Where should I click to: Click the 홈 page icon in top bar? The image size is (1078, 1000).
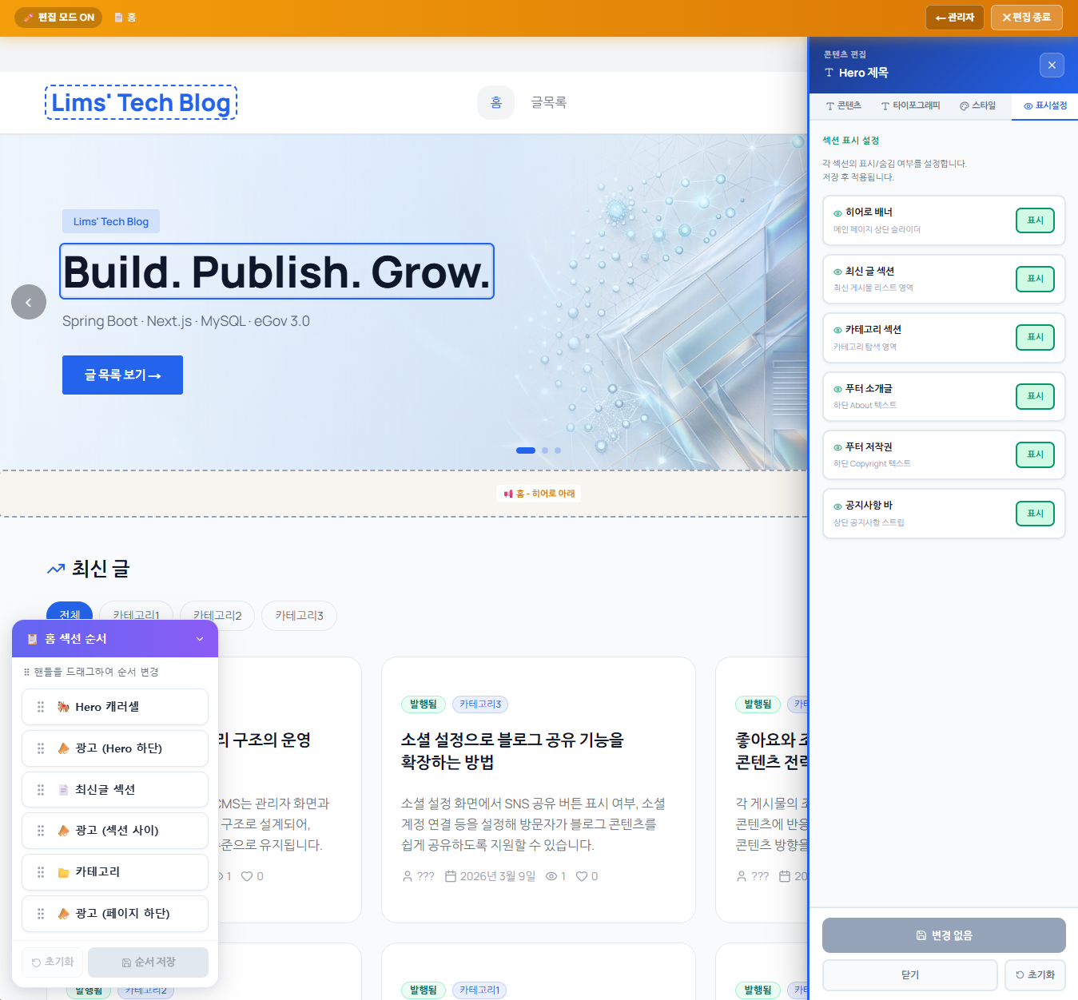[118, 18]
